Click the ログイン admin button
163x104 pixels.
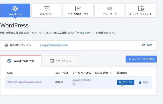[125, 82]
